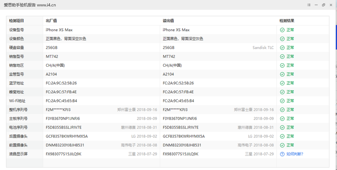Screen dimensions: 337x170
Task: Click the Sandisk TLC storage note
Action: coord(263,48)
